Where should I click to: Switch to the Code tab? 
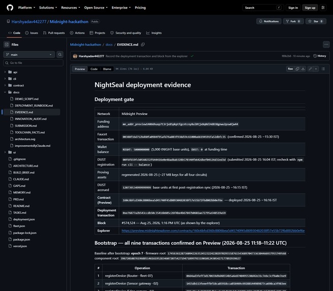point(14,33)
